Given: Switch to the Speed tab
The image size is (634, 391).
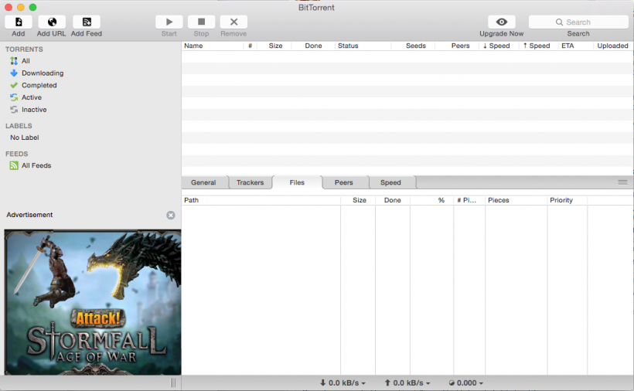Looking at the screenshot, I should [x=390, y=182].
